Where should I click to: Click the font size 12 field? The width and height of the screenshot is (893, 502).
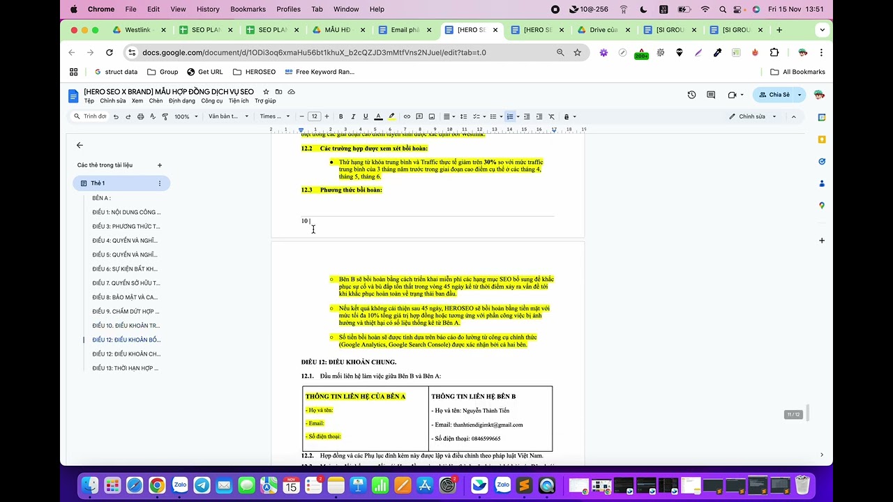(314, 116)
